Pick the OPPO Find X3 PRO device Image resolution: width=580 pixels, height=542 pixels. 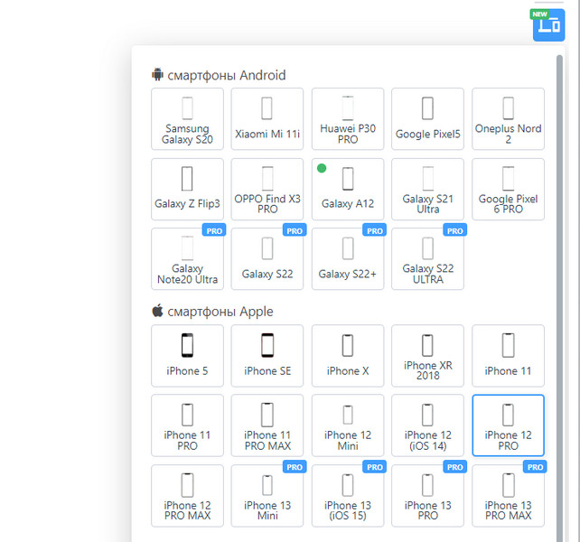click(267, 189)
